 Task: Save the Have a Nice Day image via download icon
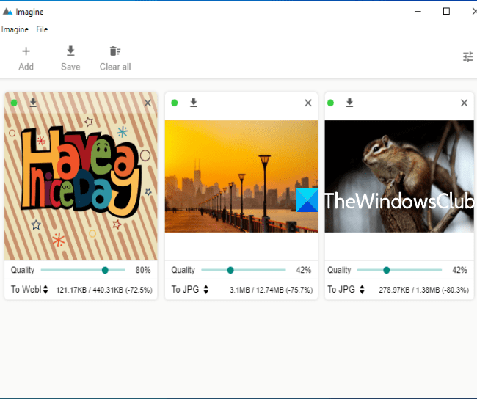tap(33, 103)
